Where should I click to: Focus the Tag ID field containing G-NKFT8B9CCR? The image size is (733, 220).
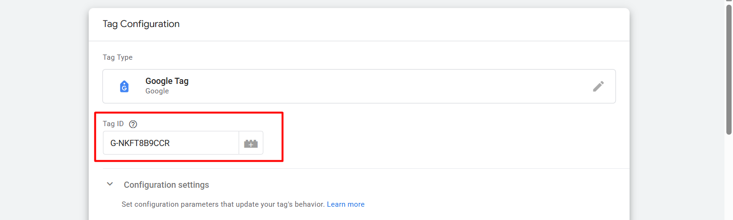click(x=171, y=143)
